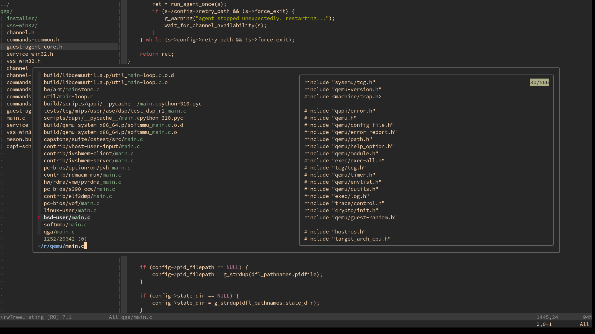Open util/main-loop.c result

coord(68,97)
